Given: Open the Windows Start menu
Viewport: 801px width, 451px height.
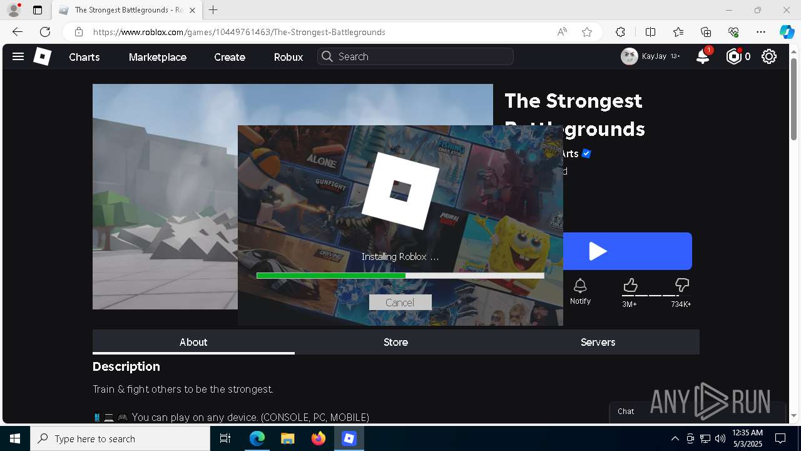Looking at the screenshot, I should [15, 438].
